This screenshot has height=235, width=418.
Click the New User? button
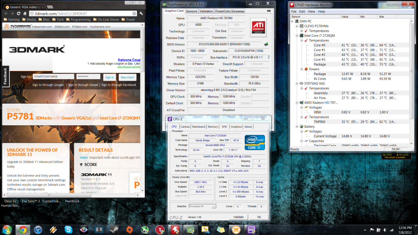127,77
